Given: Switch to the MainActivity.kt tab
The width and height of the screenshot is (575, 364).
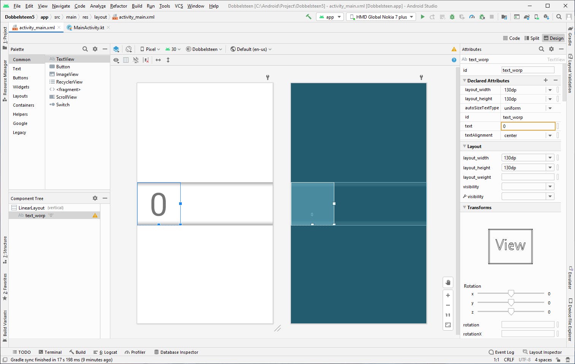Looking at the screenshot, I should point(89,28).
